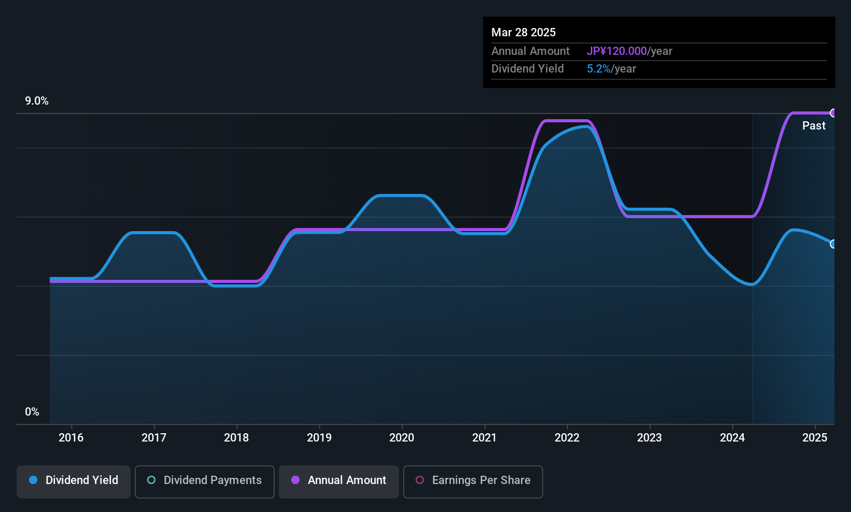Toggle the Dividend Yield legend series

click(74, 481)
